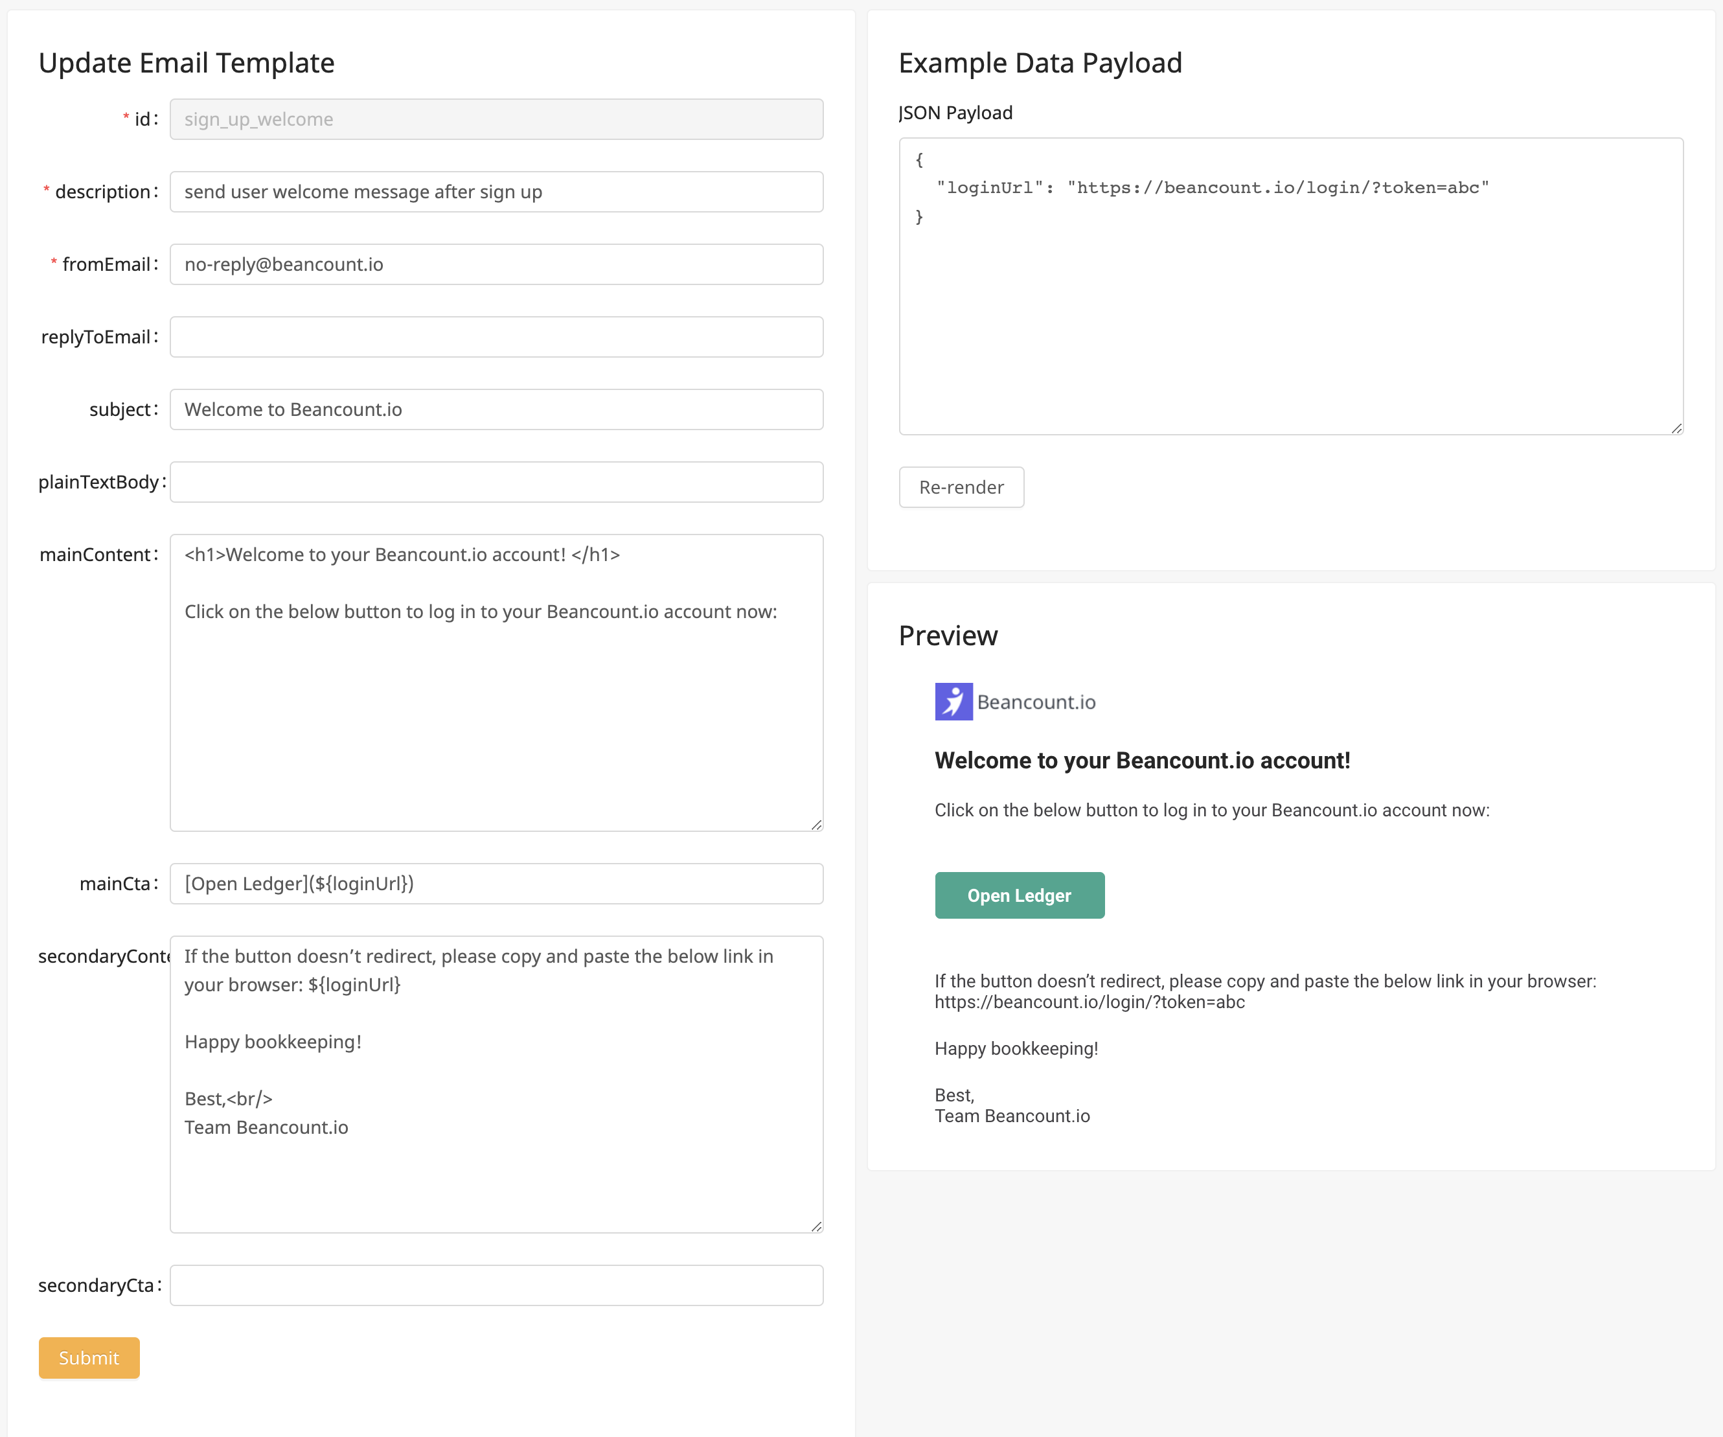Click the mainContent textarea resize handle
1723x1437 pixels.
point(816,824)
